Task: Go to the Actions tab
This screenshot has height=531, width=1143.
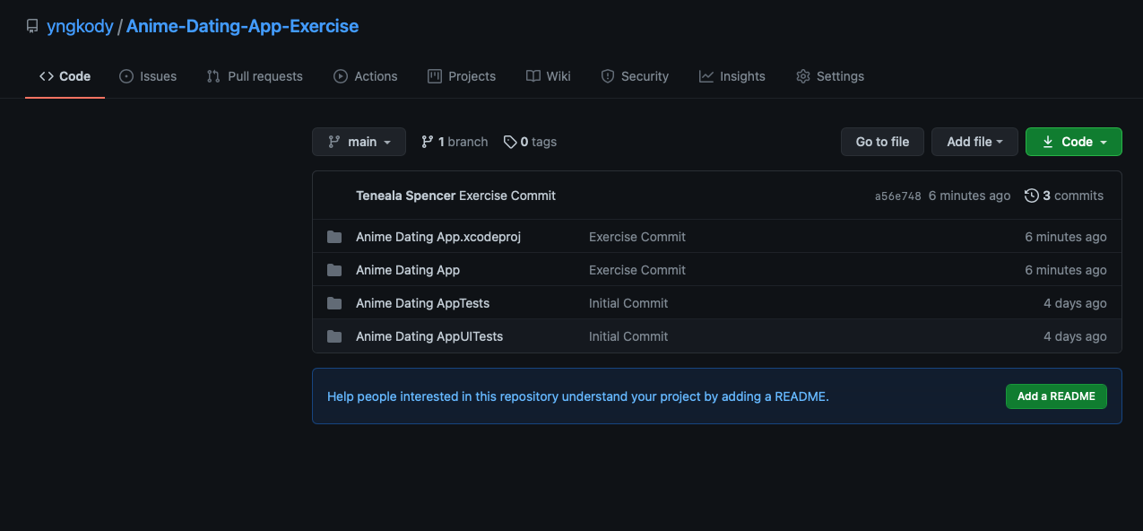Action: click(x=366, y=76)
